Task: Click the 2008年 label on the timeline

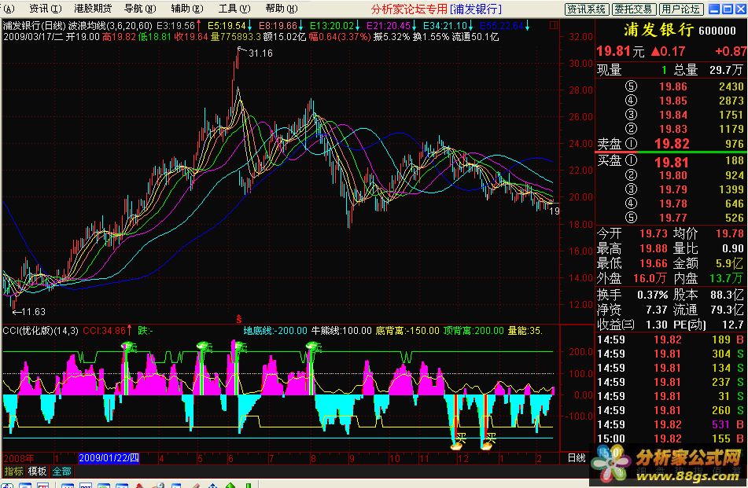Action: pyautogui.click(x=19, y=458)
